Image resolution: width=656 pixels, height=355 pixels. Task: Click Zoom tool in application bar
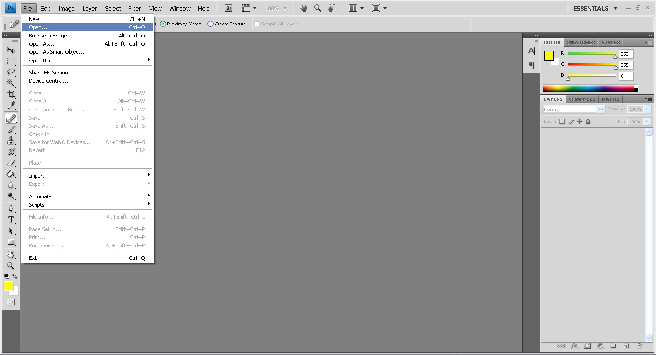(317, 8)
